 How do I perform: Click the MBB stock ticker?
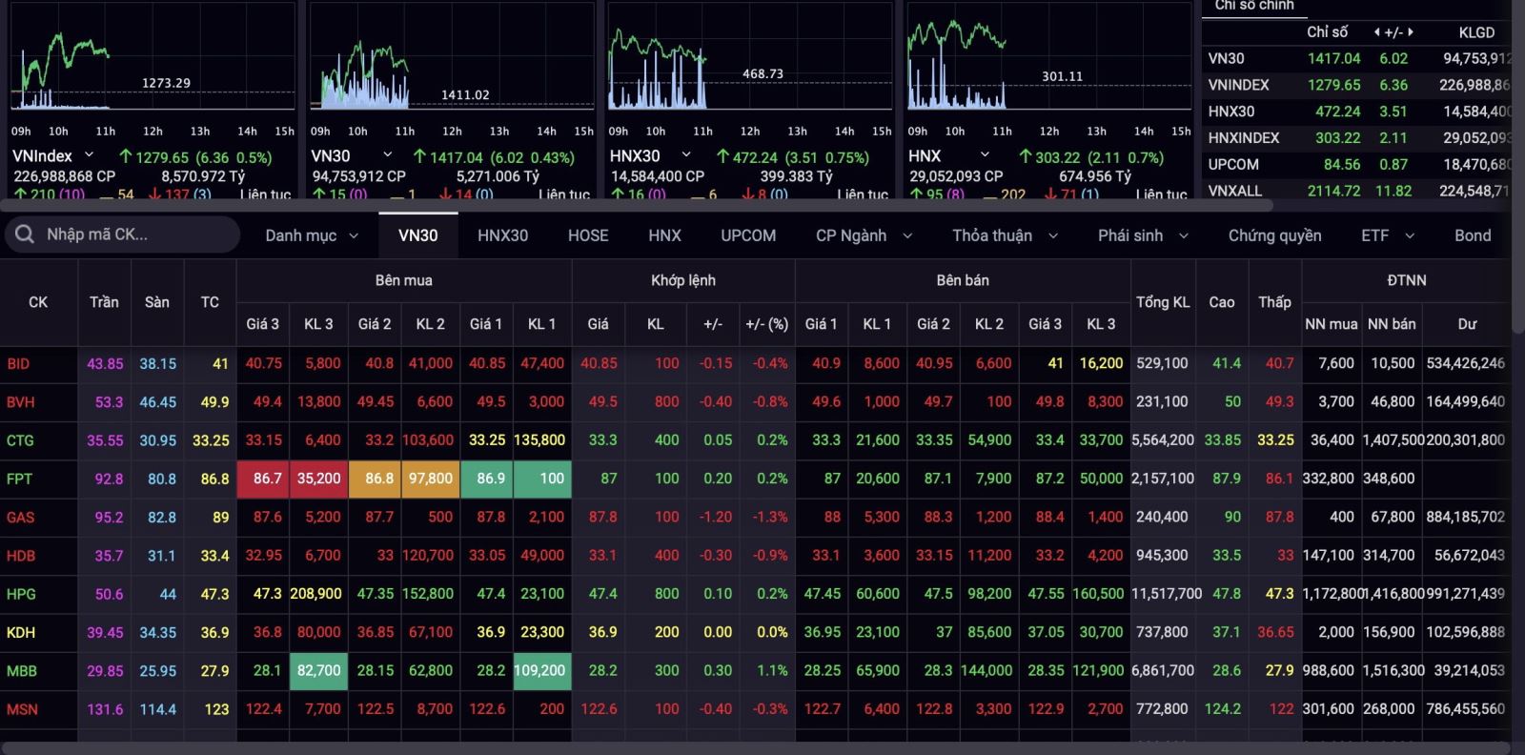point(21,671)
